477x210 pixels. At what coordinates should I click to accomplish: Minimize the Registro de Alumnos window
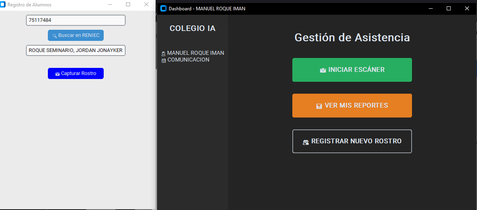tap(110, 4)
